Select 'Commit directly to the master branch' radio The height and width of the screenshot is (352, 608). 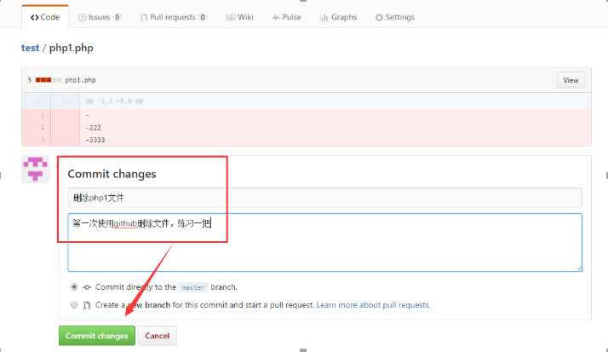point(75,287)
